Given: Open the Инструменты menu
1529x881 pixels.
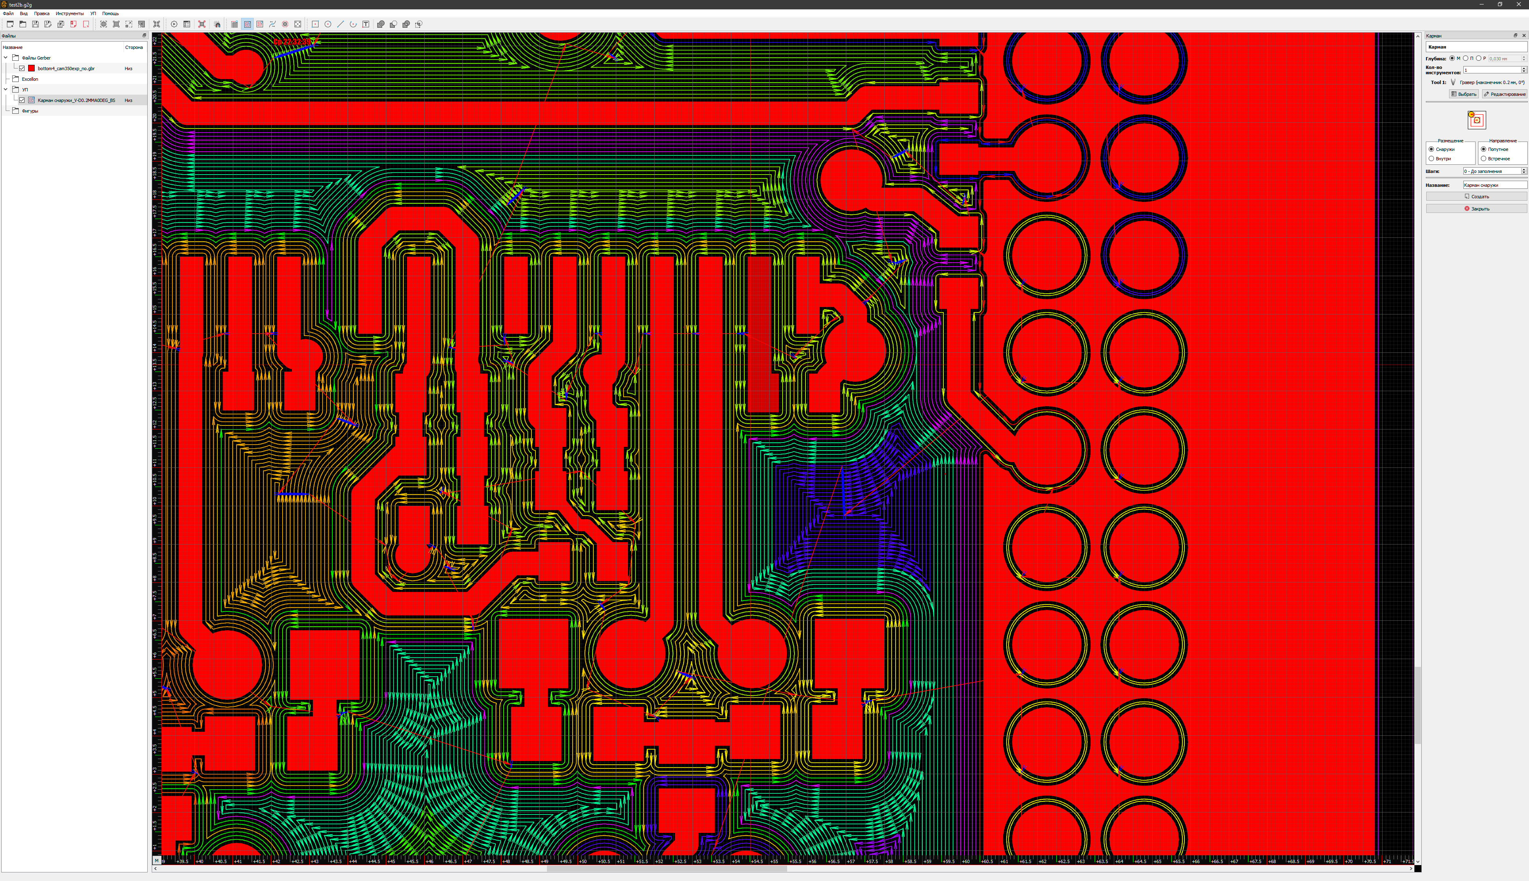Looking at the screenshot, I should pyautogui.click(x=70, y=13).
